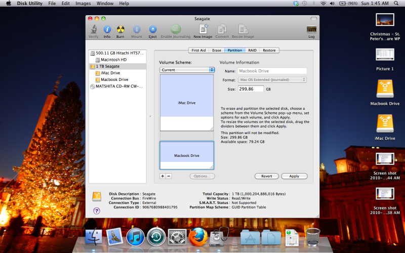Add a partition with the plus button
The height and width of the screenshot is (253, 405).
coord(163,176)
